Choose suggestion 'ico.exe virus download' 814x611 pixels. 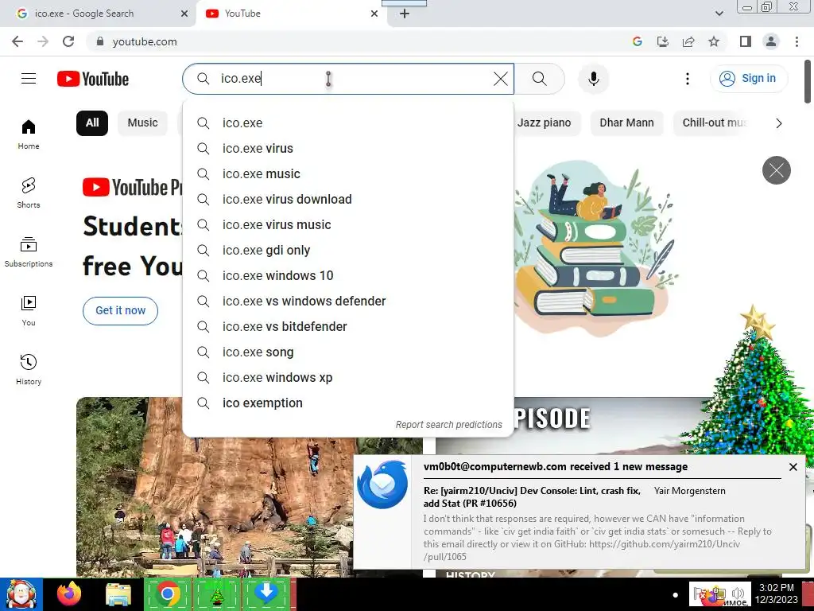(x=348, y=200)
